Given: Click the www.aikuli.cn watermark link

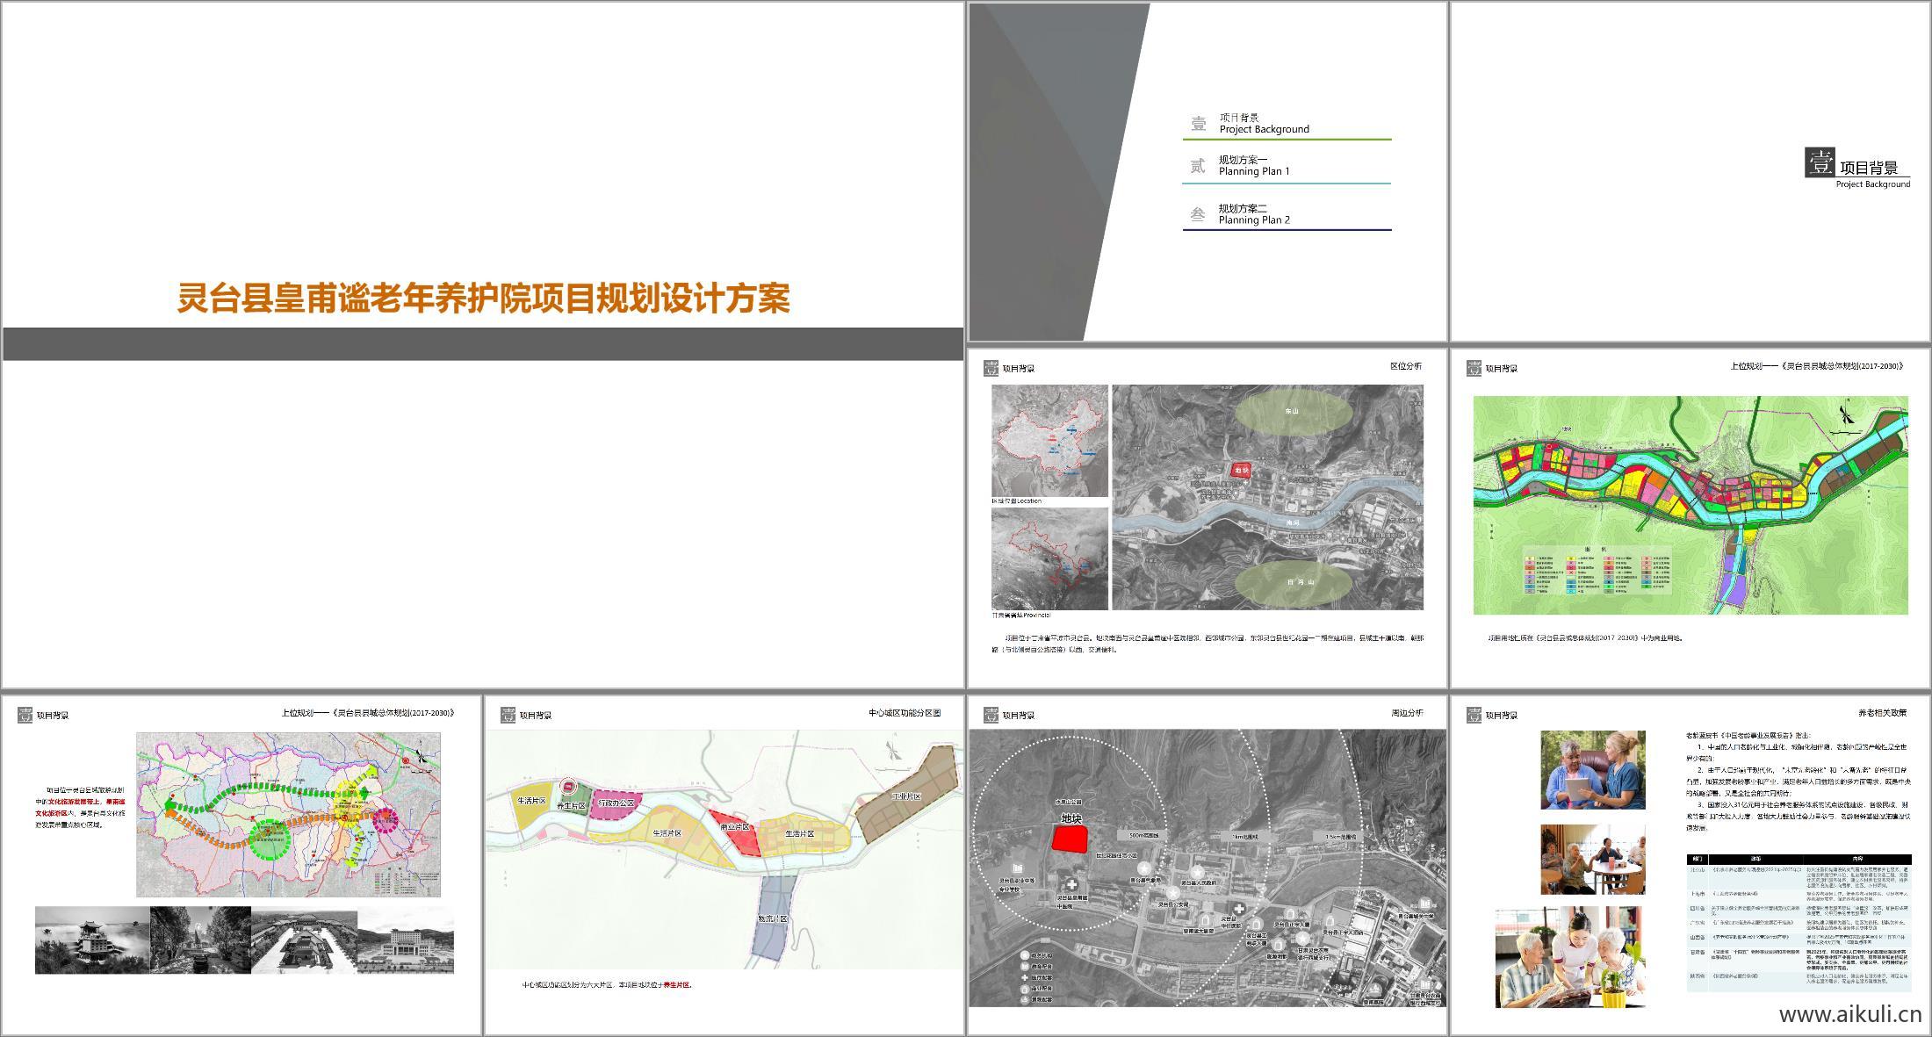Looking at the screenshot, I should click(1850, 1015).
